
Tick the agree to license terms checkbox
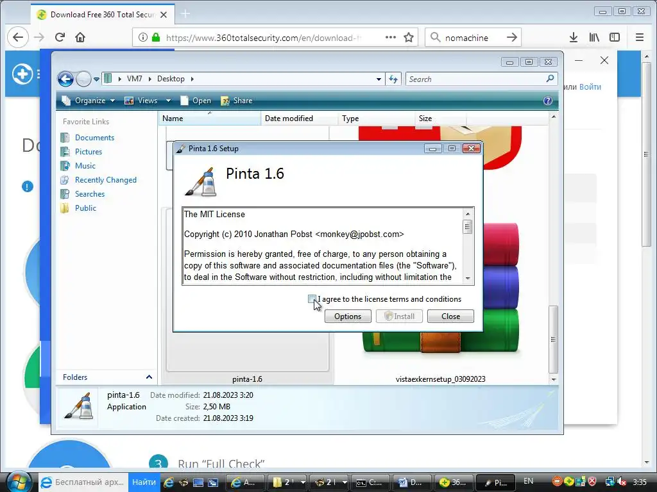click(x=312, y=299)
